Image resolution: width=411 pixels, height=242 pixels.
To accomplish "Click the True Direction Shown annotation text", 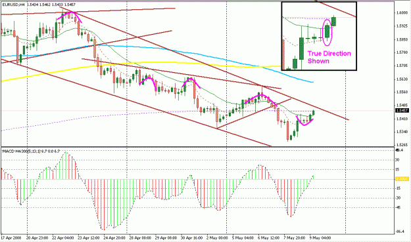I will (329, 57).
